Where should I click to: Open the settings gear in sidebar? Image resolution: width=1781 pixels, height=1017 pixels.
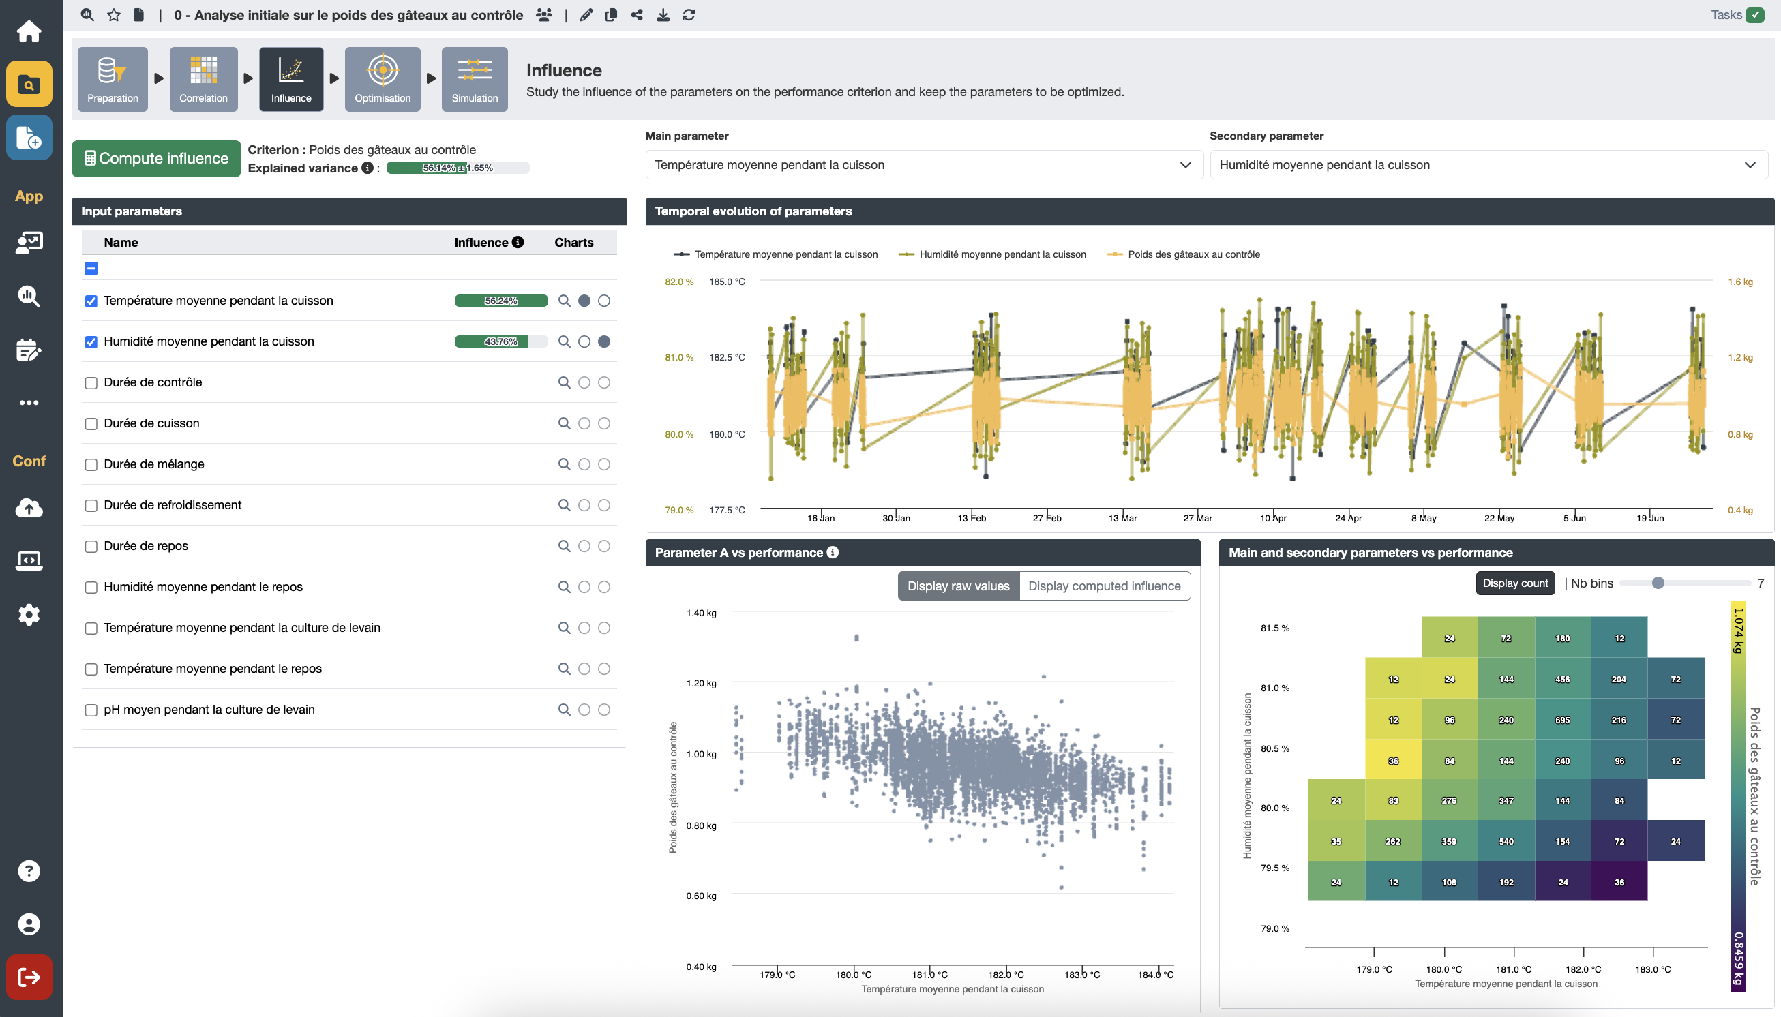[x=29, y=615]
